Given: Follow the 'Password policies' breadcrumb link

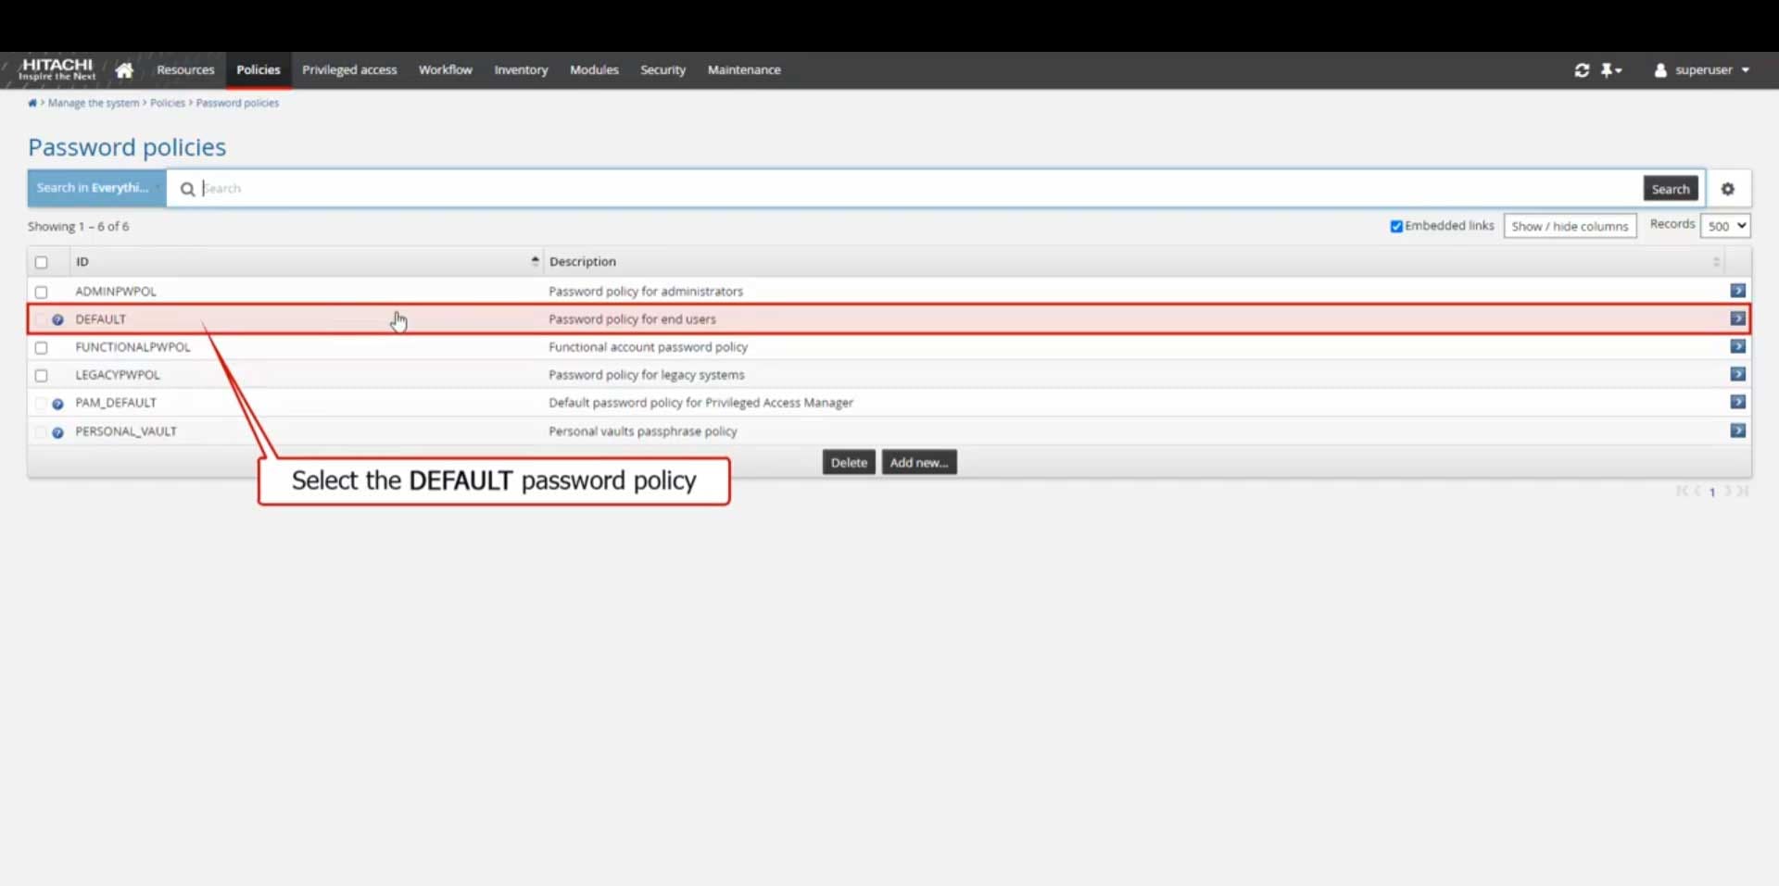Looking at the screenshot, I should [237, 103].
